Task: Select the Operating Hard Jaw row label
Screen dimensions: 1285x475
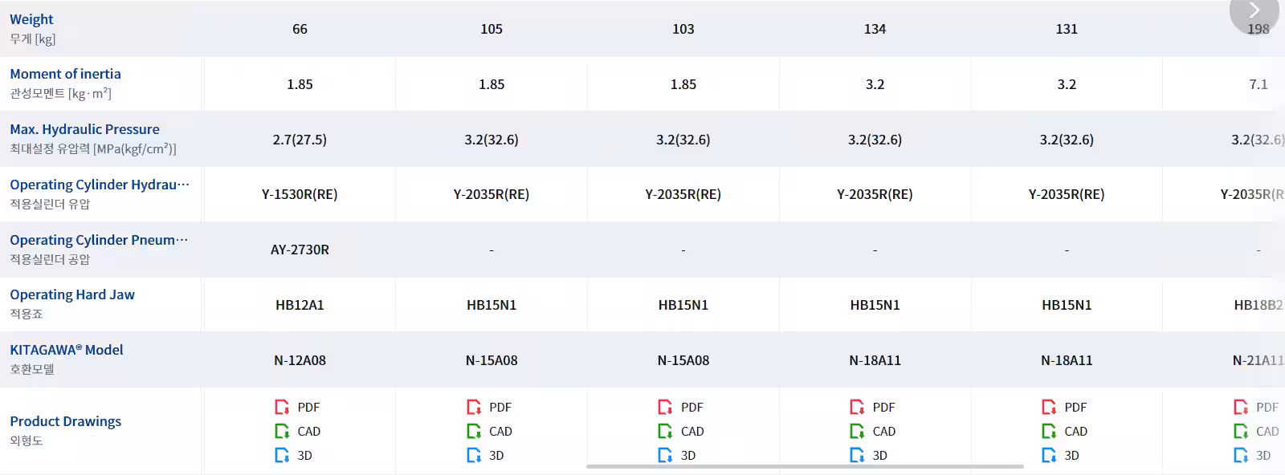Action: (72, 294)
